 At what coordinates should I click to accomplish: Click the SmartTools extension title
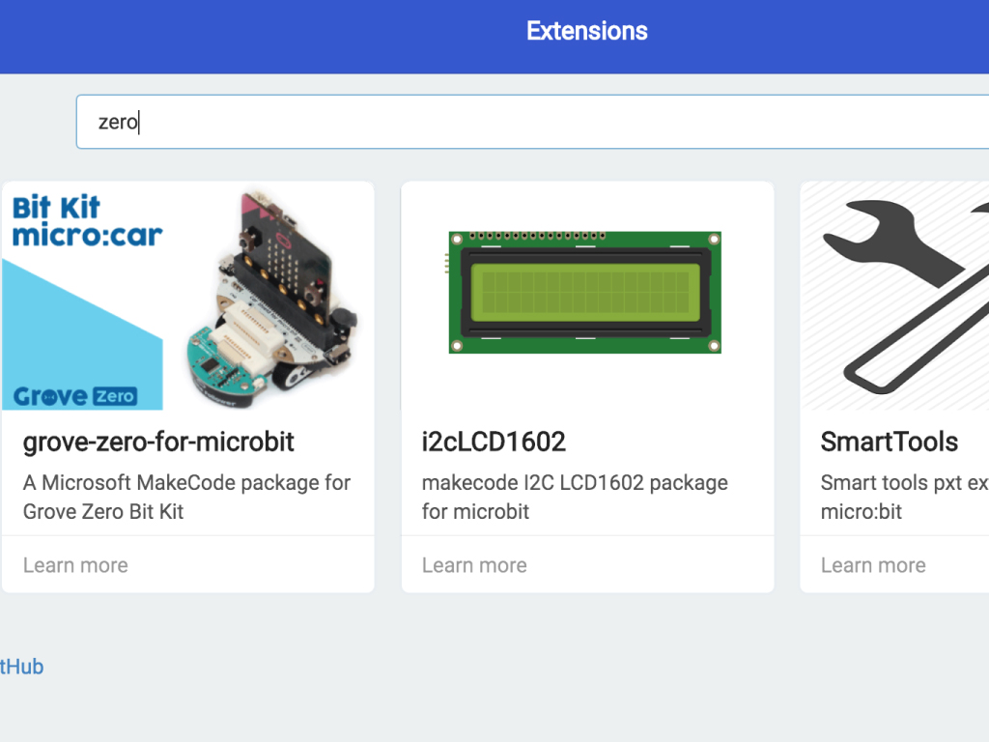889,442
